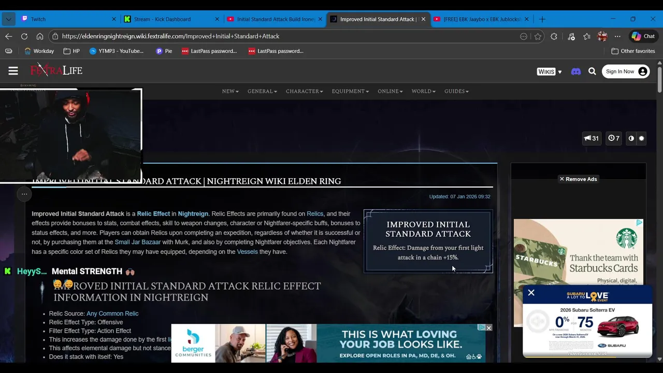Expand the GENERAL menu
The image size is (663, 373).
262,91
